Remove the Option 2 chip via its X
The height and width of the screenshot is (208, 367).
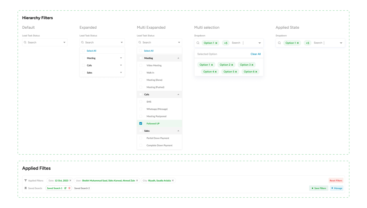(x=232, y=65)
